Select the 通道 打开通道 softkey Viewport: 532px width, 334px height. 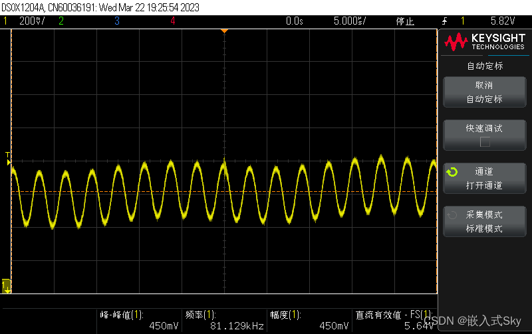coord(485,178)
